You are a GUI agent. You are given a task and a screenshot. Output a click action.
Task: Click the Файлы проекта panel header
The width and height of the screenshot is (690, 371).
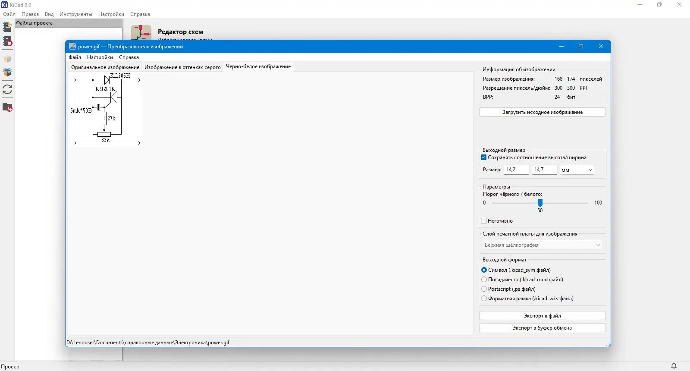69,23
